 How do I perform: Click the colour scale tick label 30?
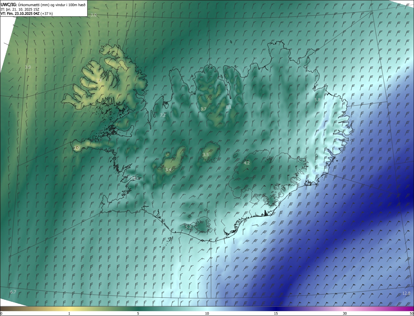coord(345,313)
